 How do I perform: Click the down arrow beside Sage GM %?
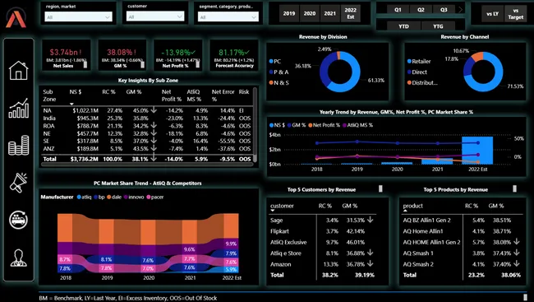(371, 220)
